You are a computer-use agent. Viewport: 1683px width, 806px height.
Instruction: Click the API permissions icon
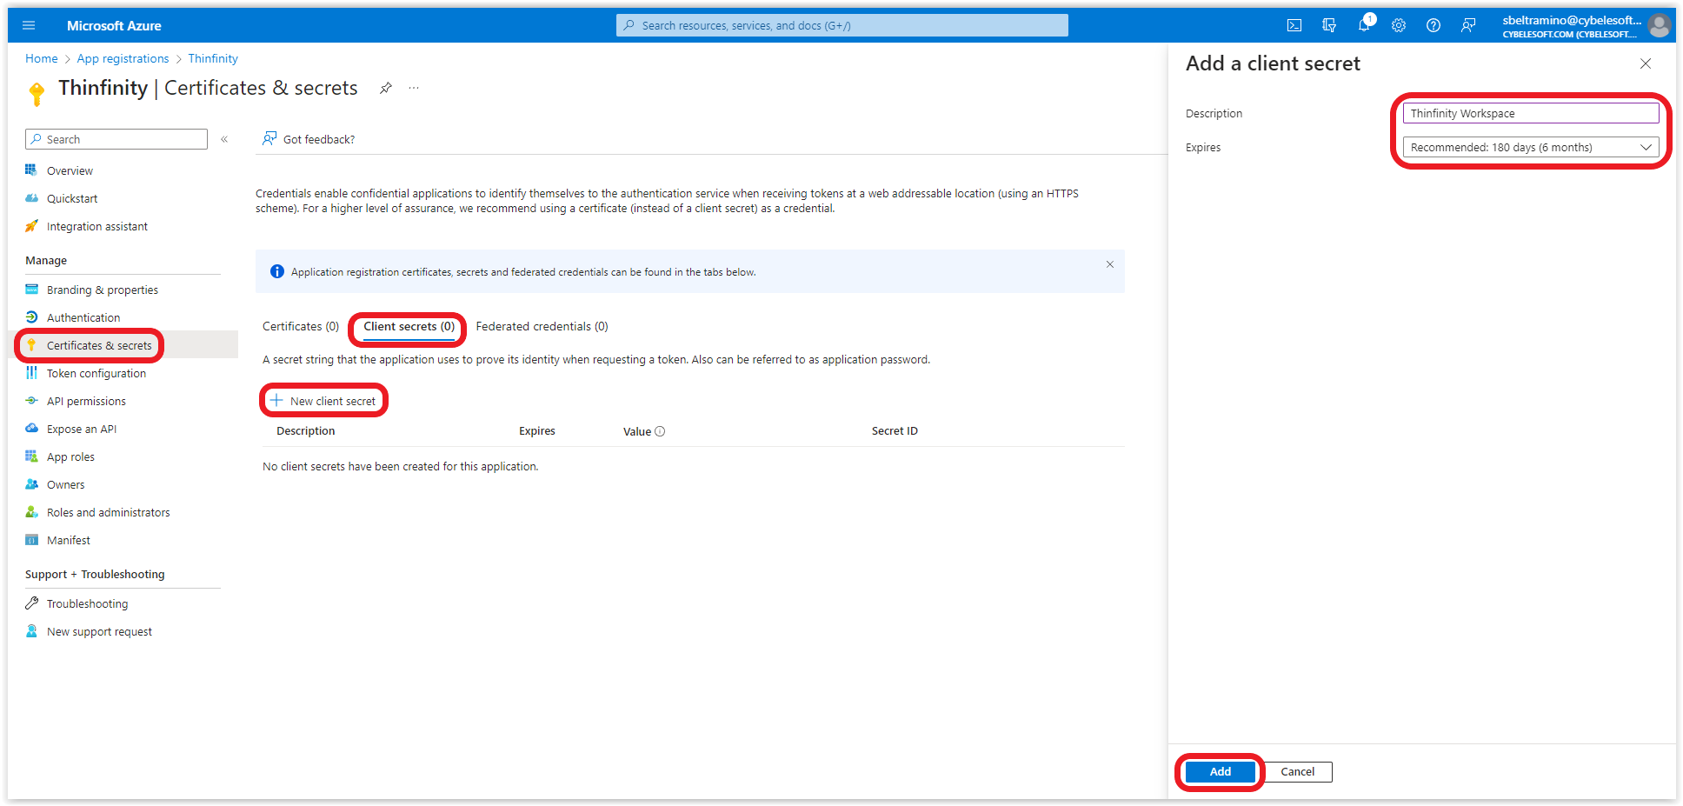pos(31,401)
